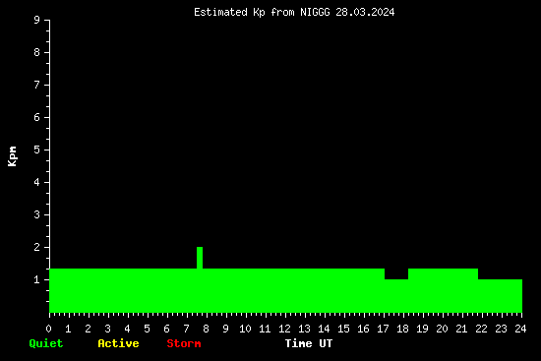Viewport: 541px width, 361px height.
Task: Click the narrow Kp spike near hour 7.5
Action: pos(200,258)
